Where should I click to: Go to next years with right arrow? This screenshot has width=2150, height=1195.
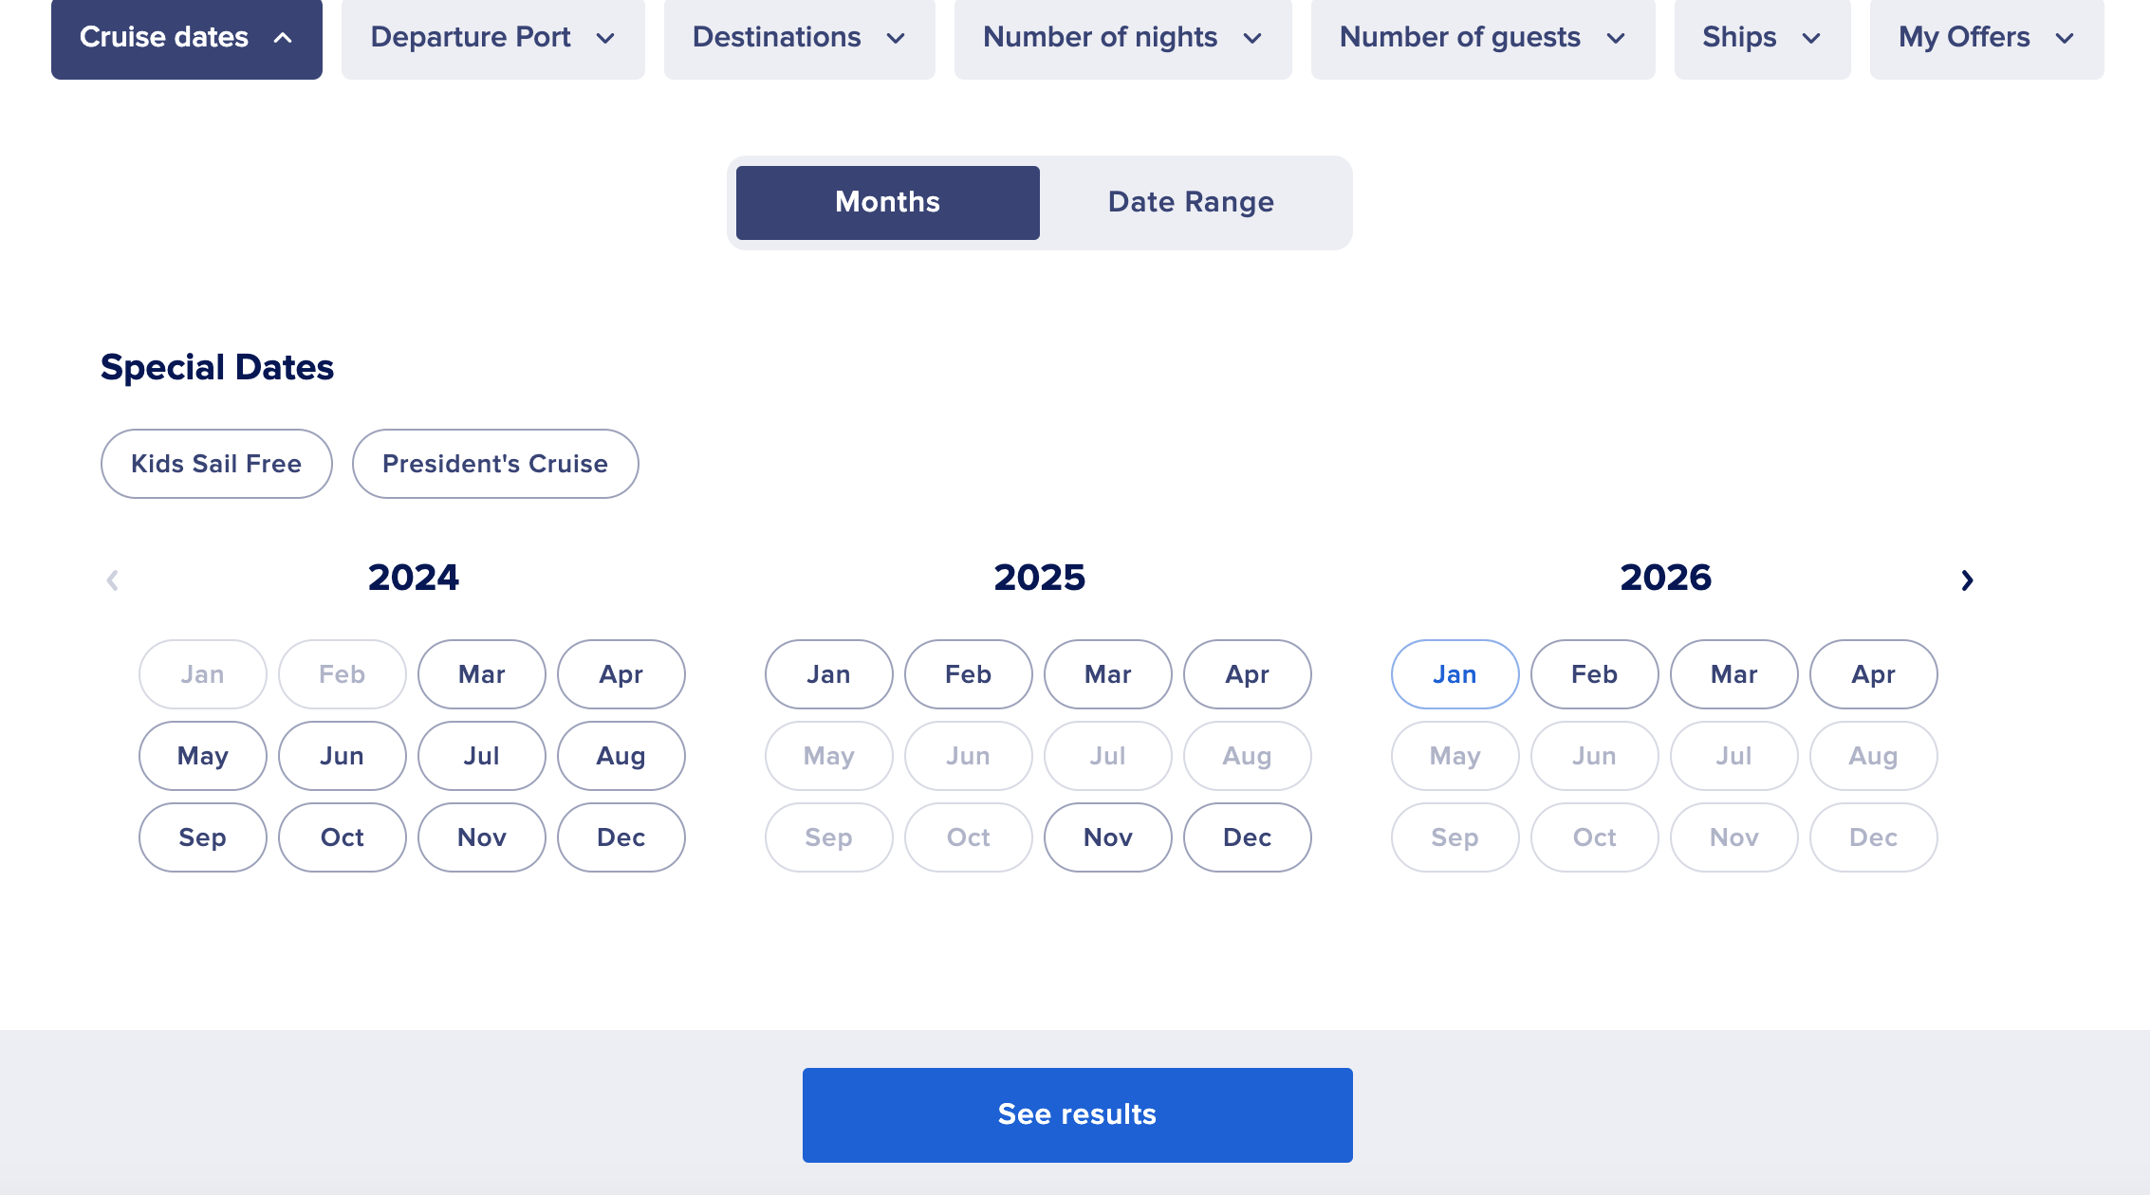click(1967, 579)
